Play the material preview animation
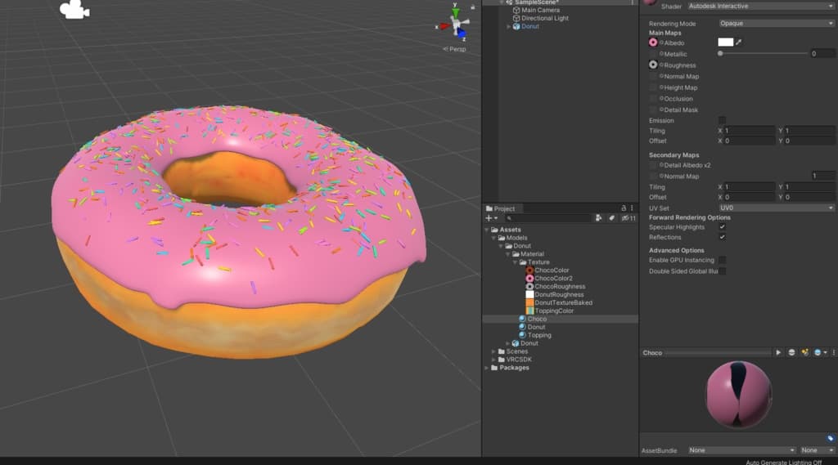The height and width of the screenshot is (465, 838). point(778,352)
